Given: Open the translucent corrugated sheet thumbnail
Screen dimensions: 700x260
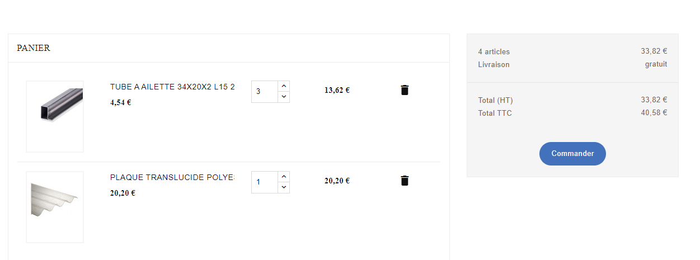Looking at the screenshot, I should click(55, 207).
